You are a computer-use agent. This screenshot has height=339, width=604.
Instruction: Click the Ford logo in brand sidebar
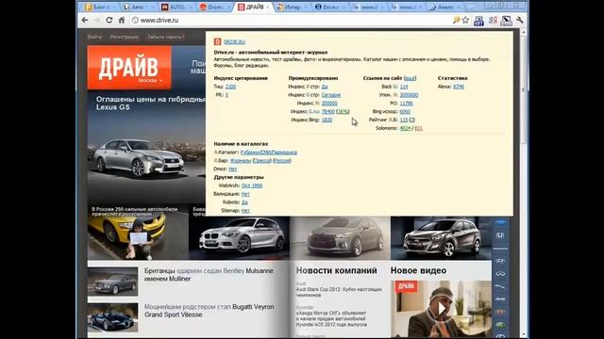pos(500,222)
